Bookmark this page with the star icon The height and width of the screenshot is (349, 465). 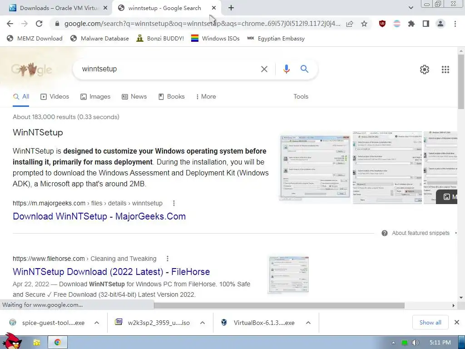tap(364, 24)
